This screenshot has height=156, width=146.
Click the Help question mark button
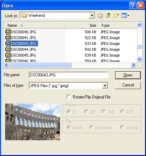point(133,5)
